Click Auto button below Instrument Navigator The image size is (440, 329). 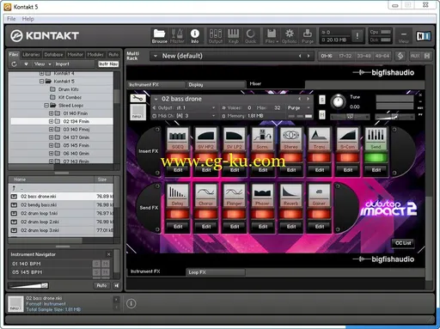(x=101, y=285)
